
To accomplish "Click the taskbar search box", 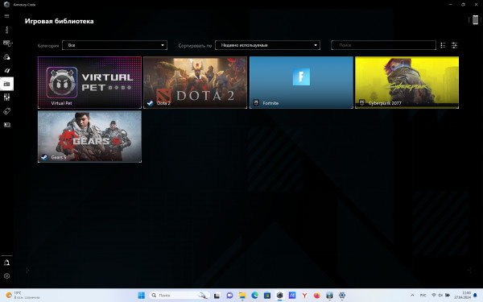I will pyautogui.click(x=180, y=296).
